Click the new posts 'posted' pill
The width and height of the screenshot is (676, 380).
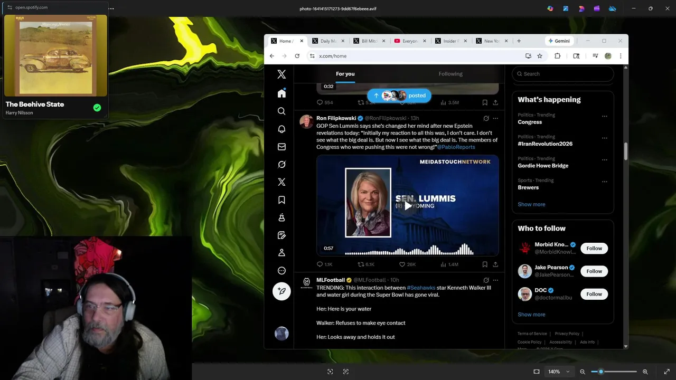point(399,96)
